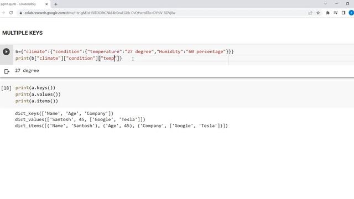Click the print(a.values()) line

pos(38,95)
